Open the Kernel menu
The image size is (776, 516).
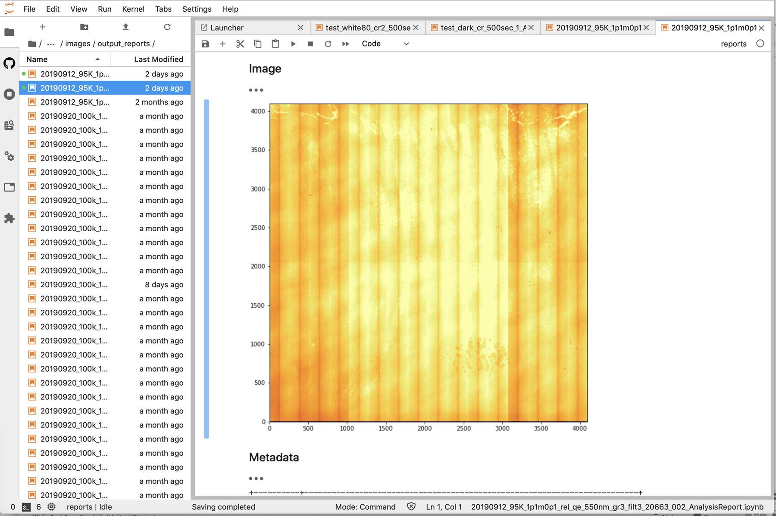point(133,9)
